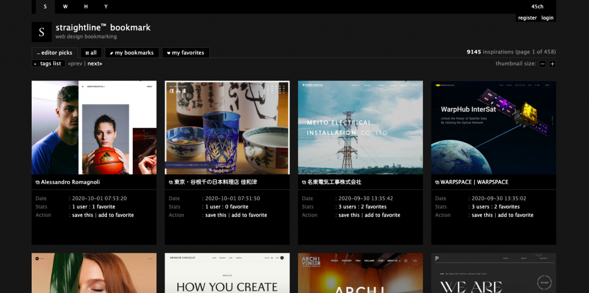Click link icon beside Alessandro Romagnoli
The width and height of the screenshot is (589, 293).
coord(37,182)
